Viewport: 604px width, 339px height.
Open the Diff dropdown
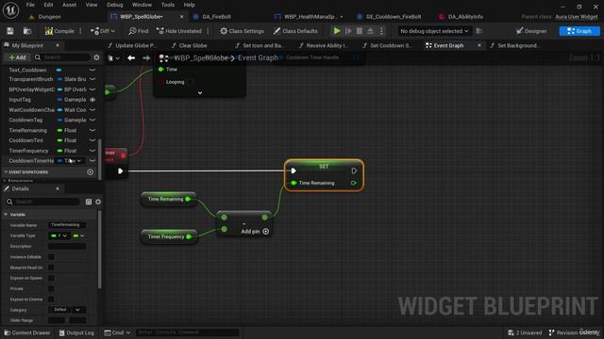tap(103, 31)
